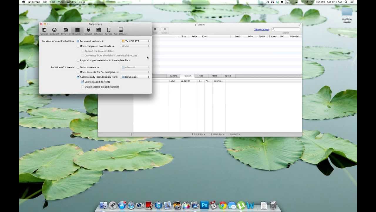Enable Move completed downloads to

pos(78,46)
